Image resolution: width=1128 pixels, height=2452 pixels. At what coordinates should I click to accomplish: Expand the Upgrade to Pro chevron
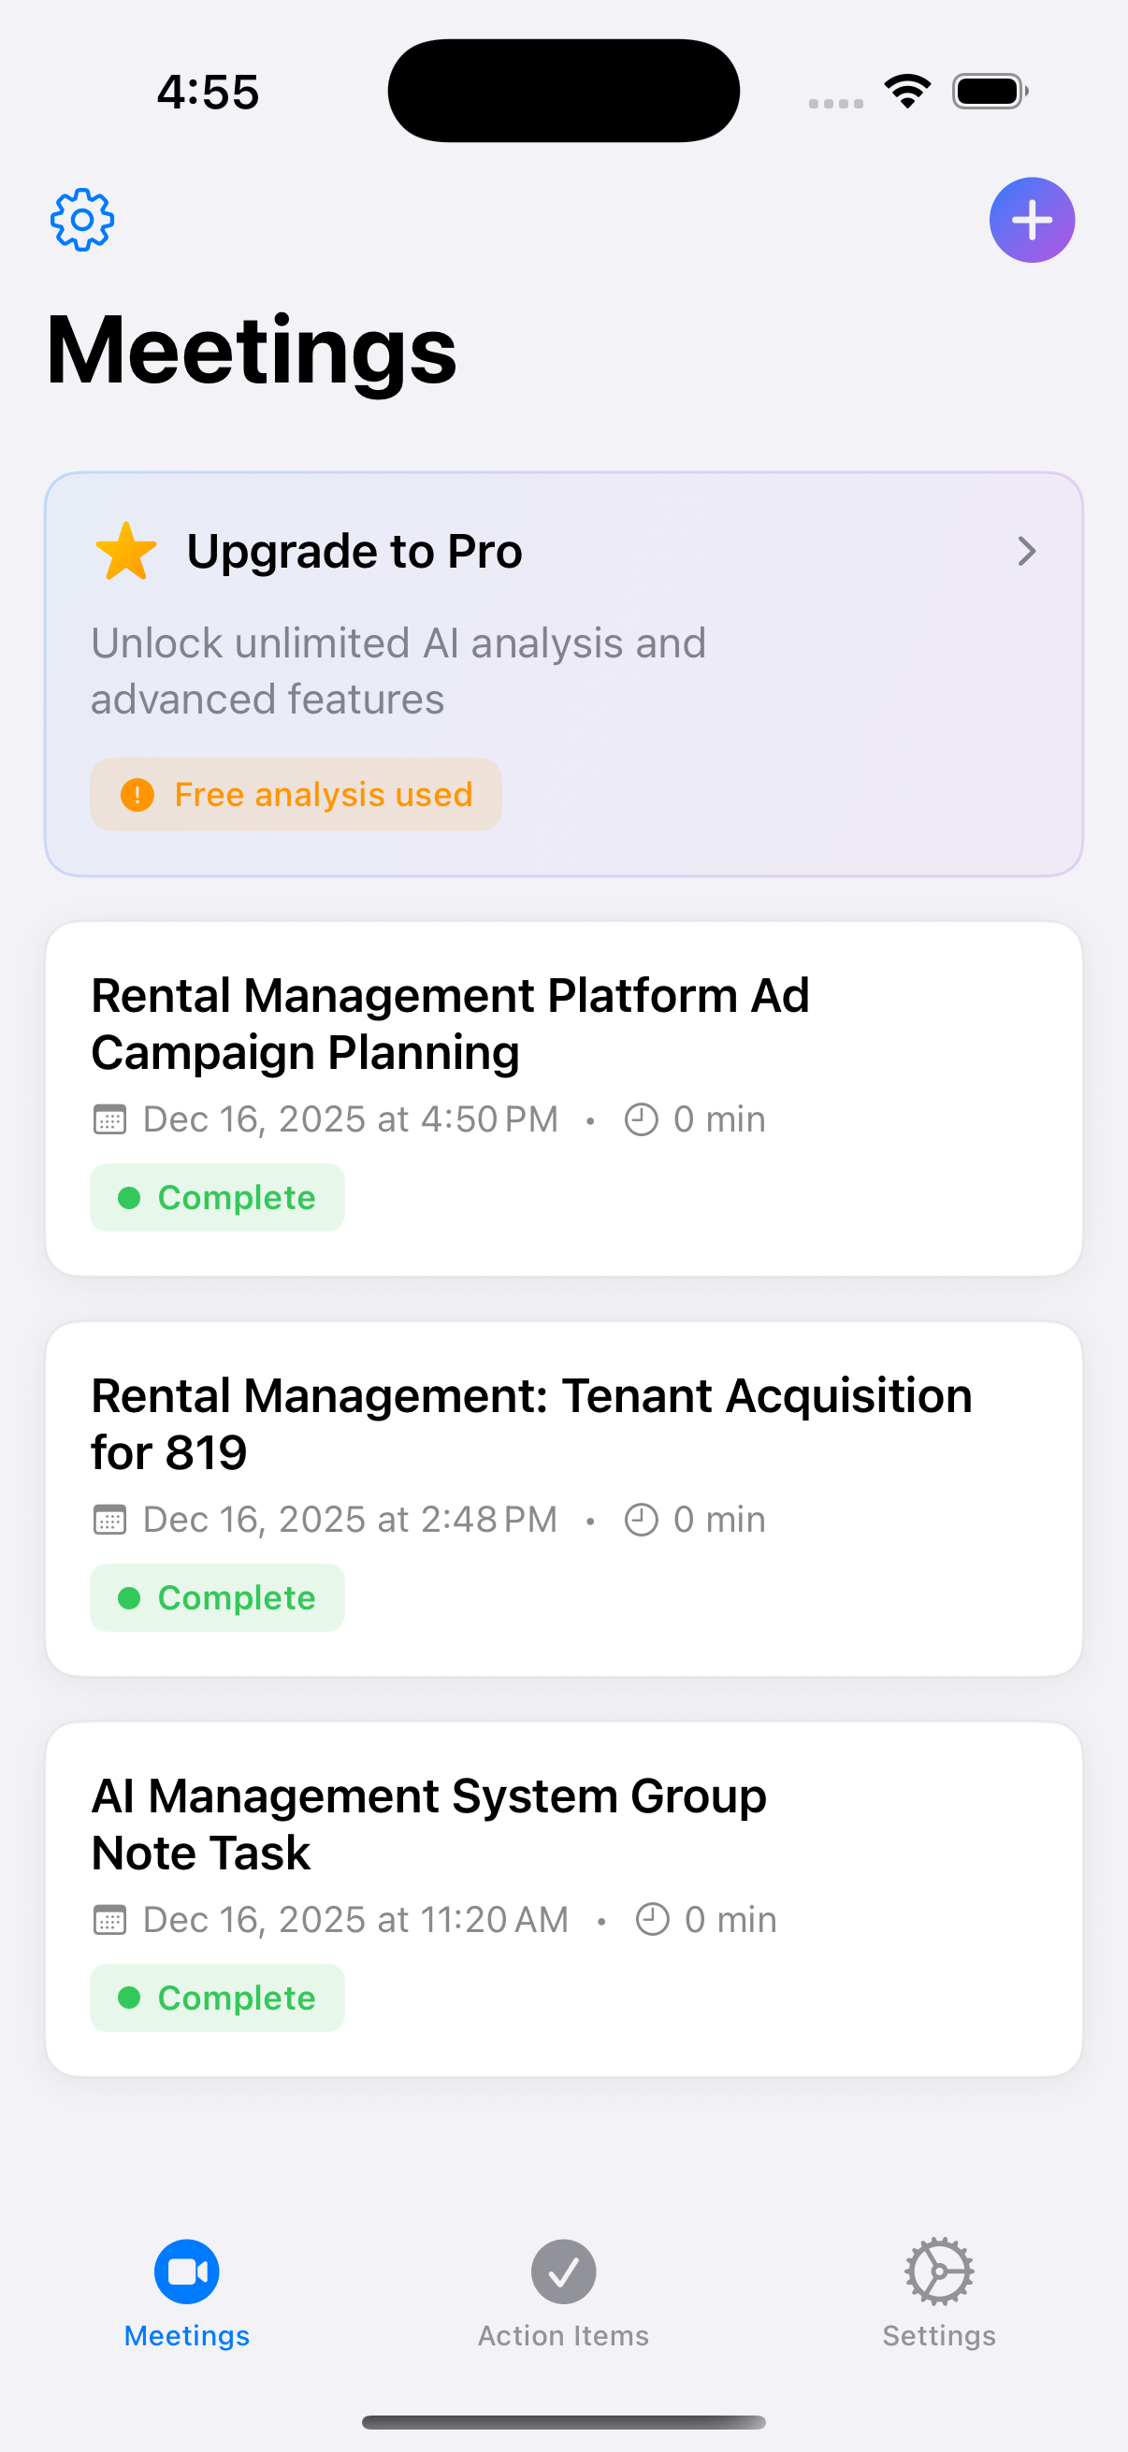pyautogui.click(x=1026, y=551)
